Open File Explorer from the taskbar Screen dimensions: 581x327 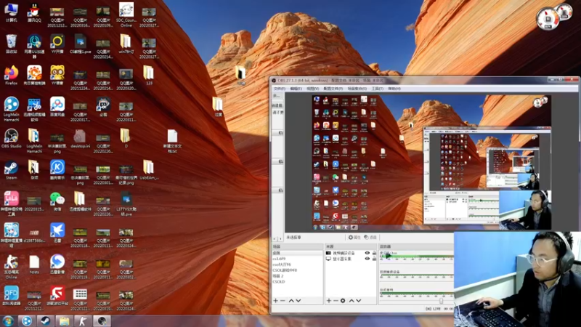click(65, 320)
